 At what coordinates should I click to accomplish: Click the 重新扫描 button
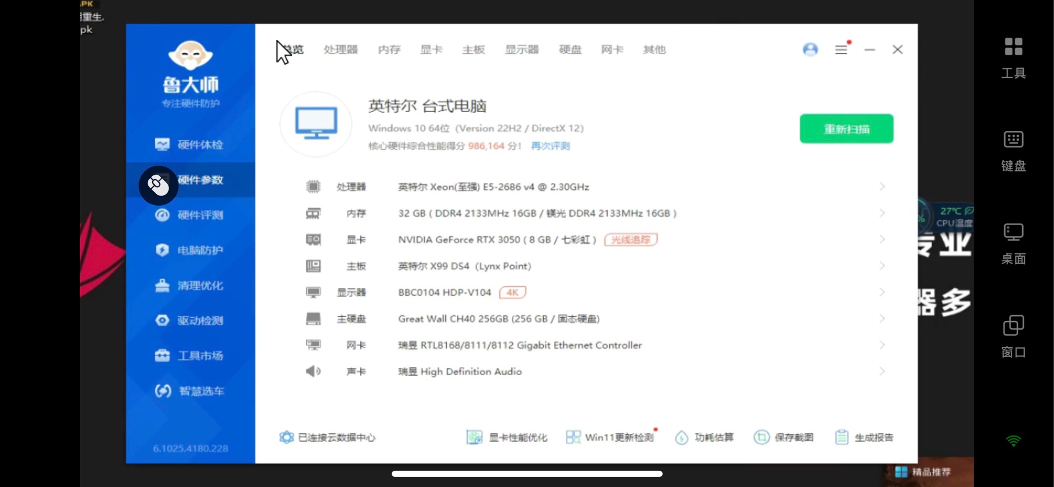coord(847,129)
